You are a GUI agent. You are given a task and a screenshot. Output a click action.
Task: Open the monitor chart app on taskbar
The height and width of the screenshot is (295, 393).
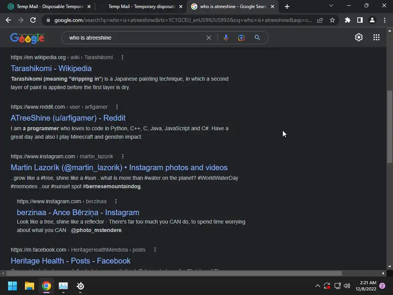63,286
